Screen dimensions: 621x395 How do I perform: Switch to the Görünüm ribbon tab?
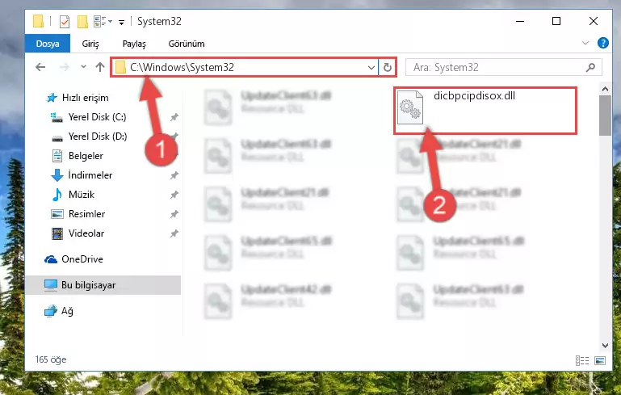[187, 44]
